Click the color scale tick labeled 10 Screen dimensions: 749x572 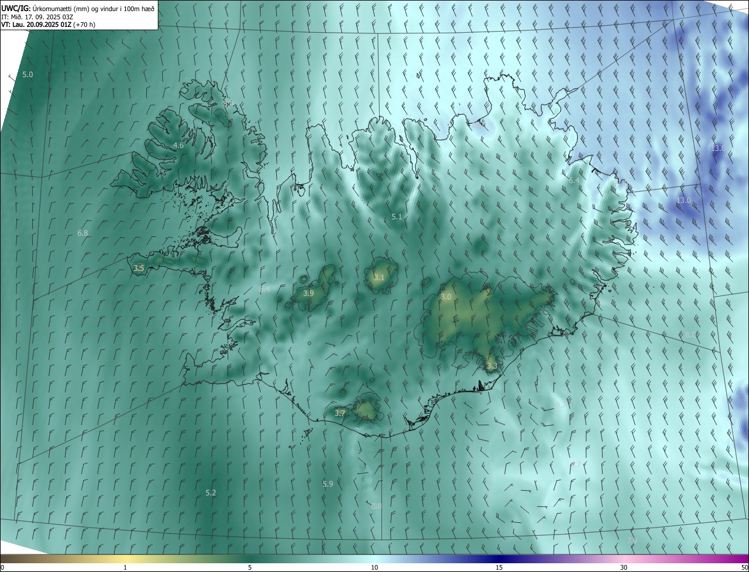(x=374, y=568)
